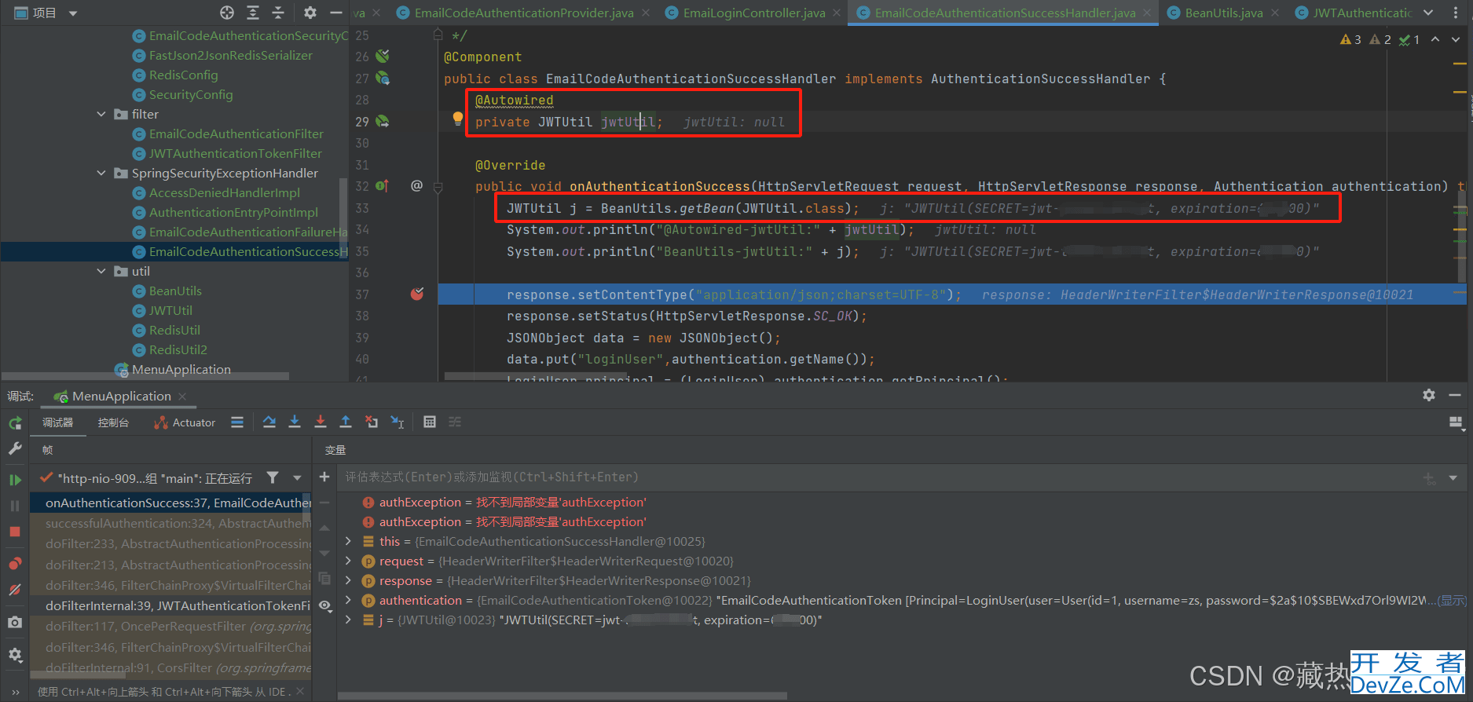Toggle Mute Breakpoints icon
The image size is (1473, 702).
15,590
